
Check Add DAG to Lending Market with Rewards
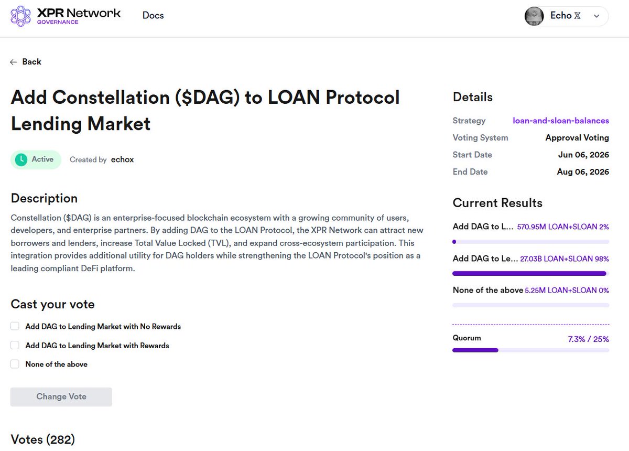coord(15,345)
